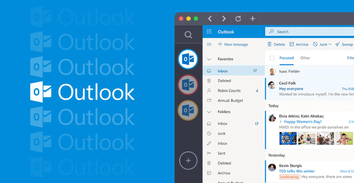
Task: Switch to the red-ringed Outlook account avatar
Action: [x=188, y=85]
